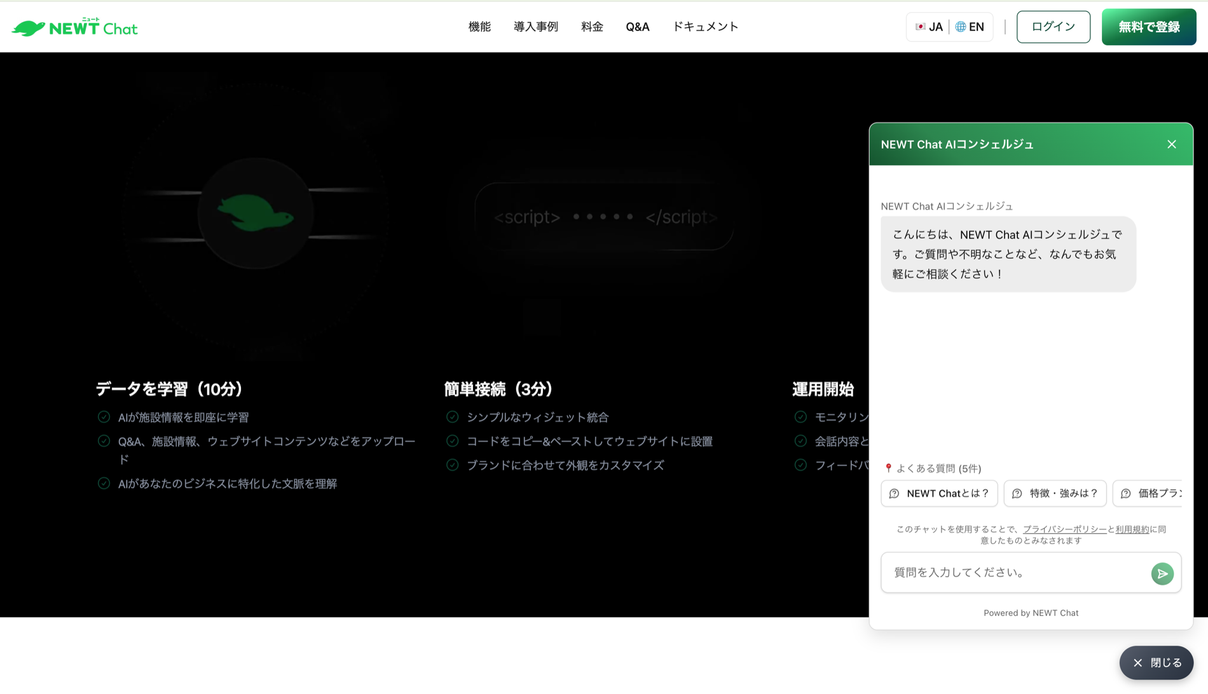The image size is (1208, 694).
Task: Click the 無料で登録 button
Action: click(x=1148, y=27)
